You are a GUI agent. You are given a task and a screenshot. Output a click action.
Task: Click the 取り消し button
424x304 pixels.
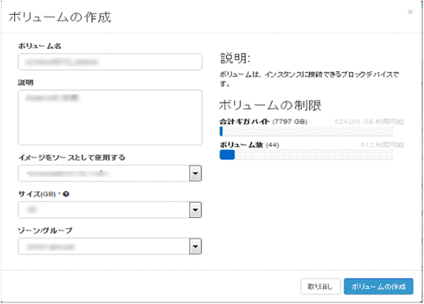point(321,287)
